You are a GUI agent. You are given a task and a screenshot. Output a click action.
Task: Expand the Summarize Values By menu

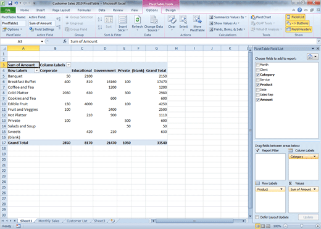[228, 17]
